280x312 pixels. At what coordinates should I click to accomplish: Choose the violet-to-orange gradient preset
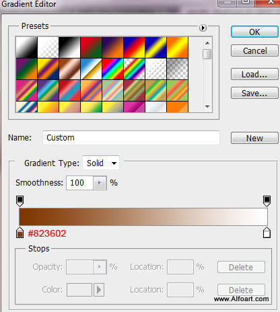click(112, 47)
